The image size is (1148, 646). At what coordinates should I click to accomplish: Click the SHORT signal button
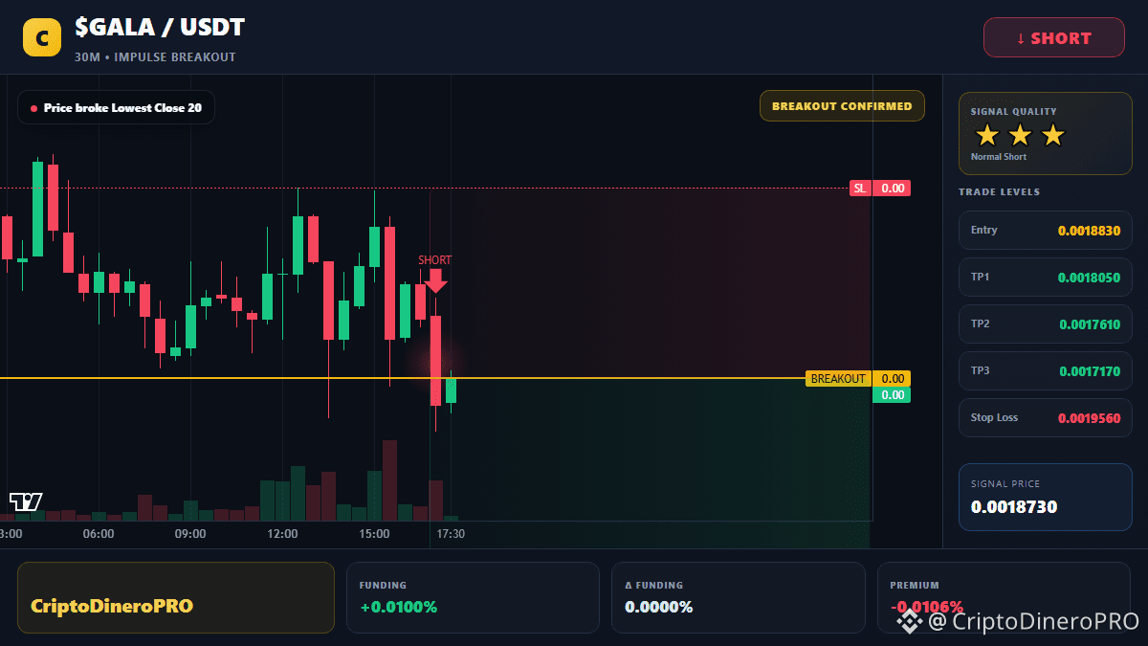(1054, 38)
